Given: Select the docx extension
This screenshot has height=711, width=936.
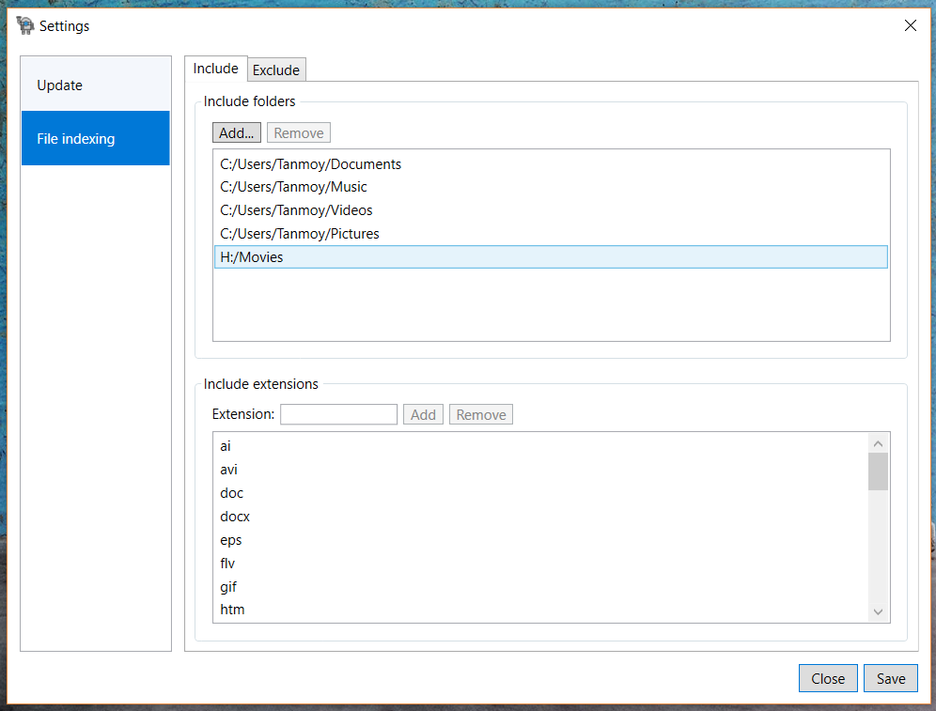Looking at the screenshot, I should (540, 517).
